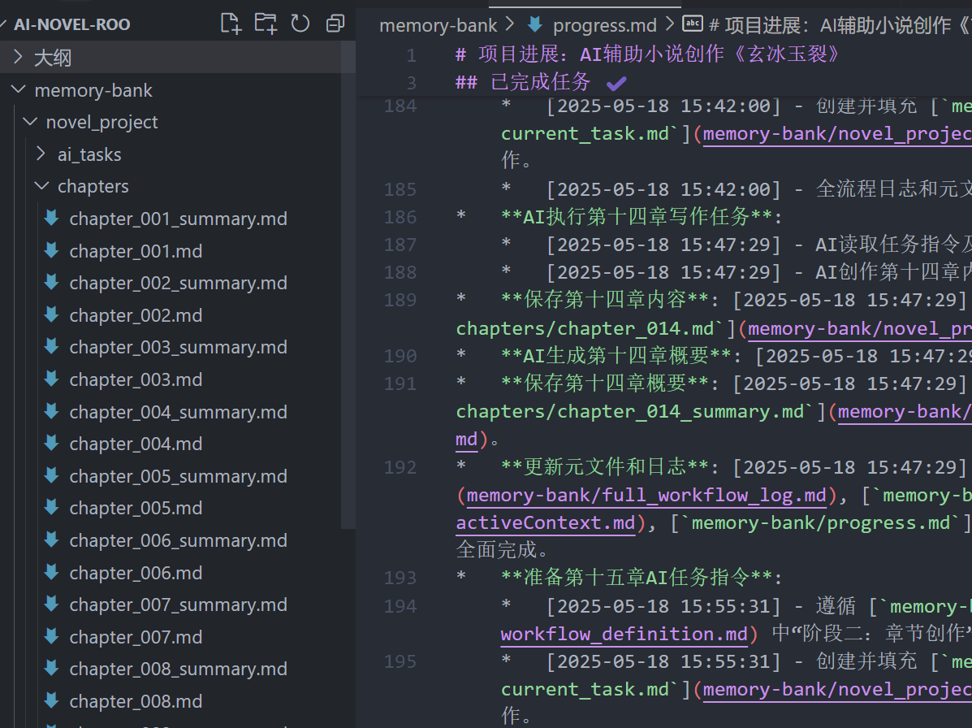Select memory-bank in the breadcrumb path

click(438, 25)
